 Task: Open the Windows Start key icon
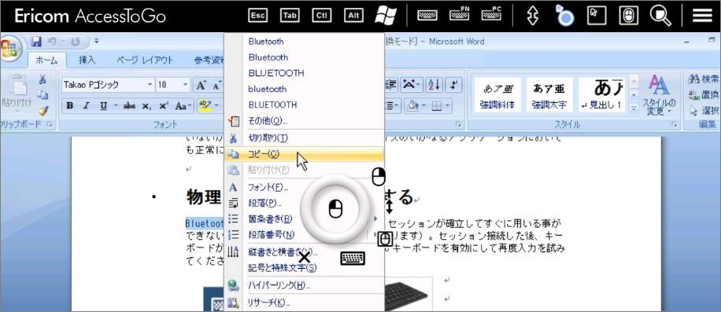pos(386,16)
